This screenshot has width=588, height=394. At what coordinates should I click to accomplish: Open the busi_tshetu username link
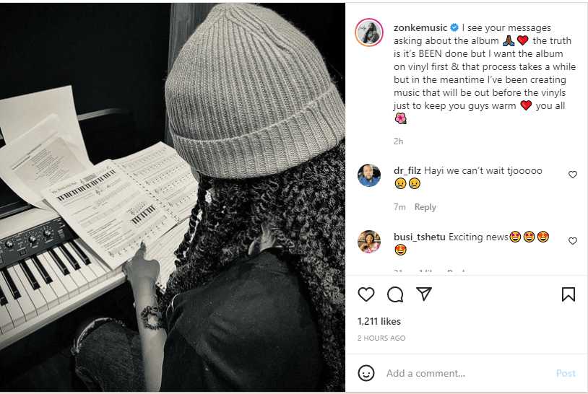(419, 237)
